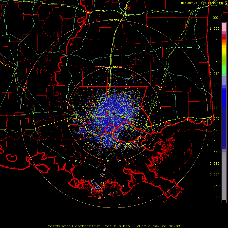
Task: Select the 0.680 legend value
Action: (215, 96)
